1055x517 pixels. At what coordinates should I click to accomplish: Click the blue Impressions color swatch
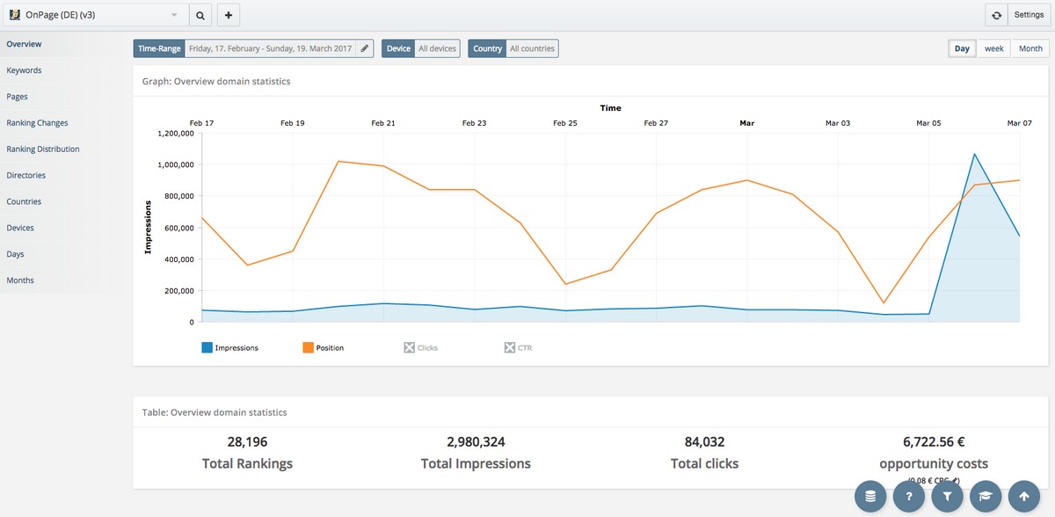point(207,348)
